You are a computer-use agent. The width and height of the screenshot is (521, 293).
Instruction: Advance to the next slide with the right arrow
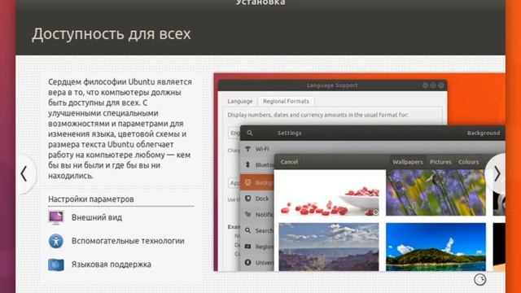click(x=497, y=173)
